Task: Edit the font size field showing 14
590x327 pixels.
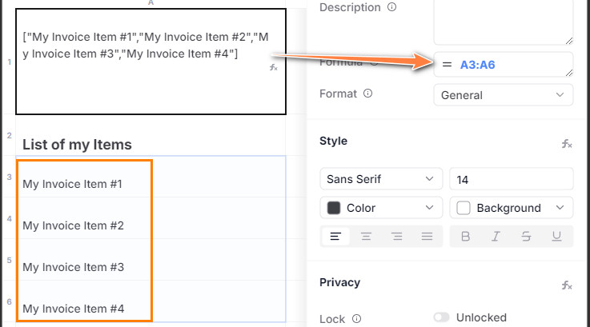Action: [x=511, y=179]
